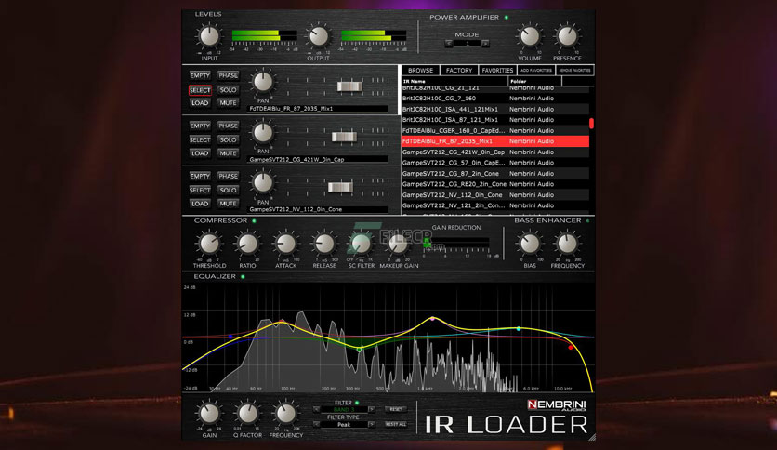This screenshot has height=450, width=777.
Task: Click SELECT on the FdTDEAlBlu slot
Action: 200,89
